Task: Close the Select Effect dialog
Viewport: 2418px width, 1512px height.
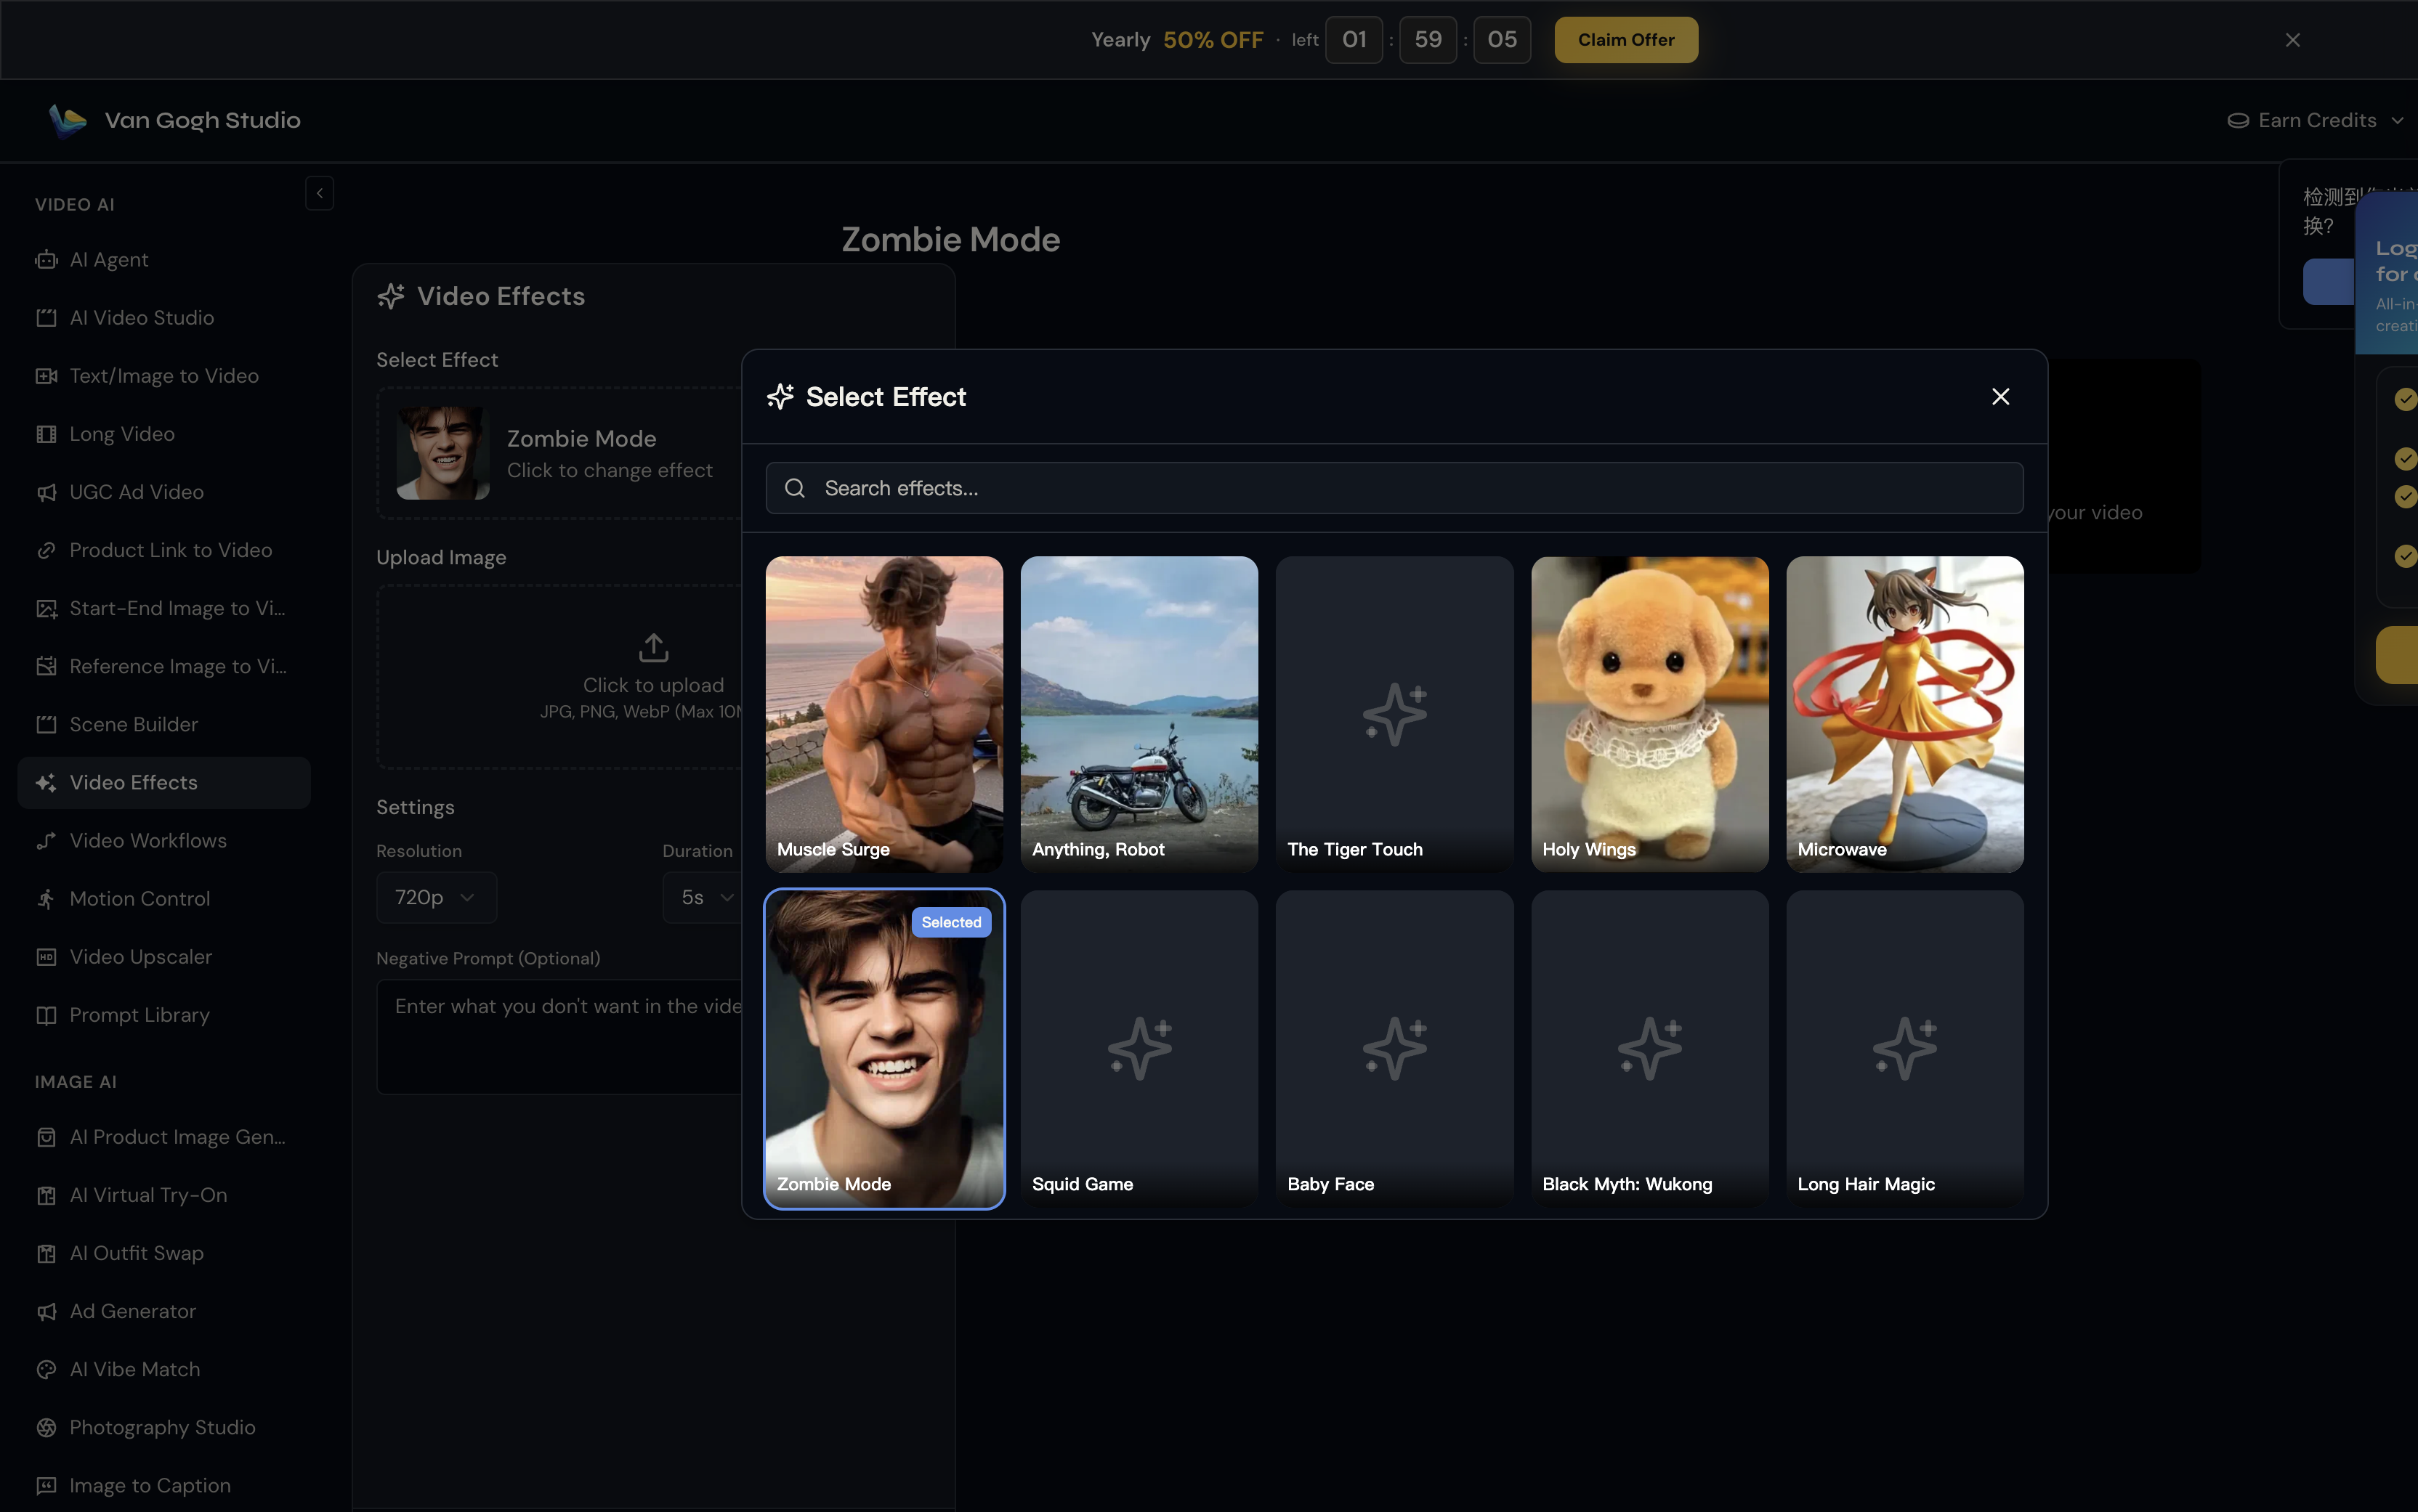Action: tap(1999, 397)
